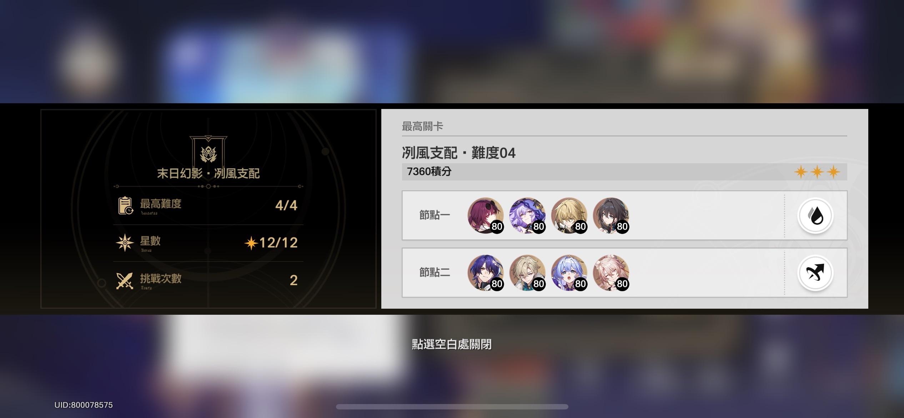
Task: Tap Robin portrait in Node Two
Action: coord(569,273)
